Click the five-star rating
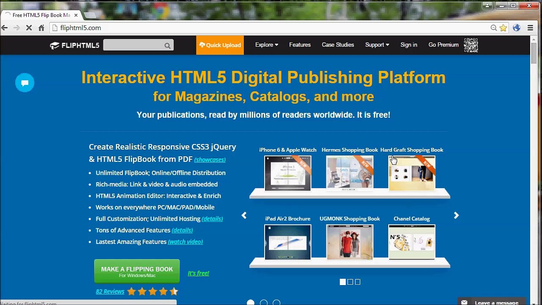 [153, 291]
